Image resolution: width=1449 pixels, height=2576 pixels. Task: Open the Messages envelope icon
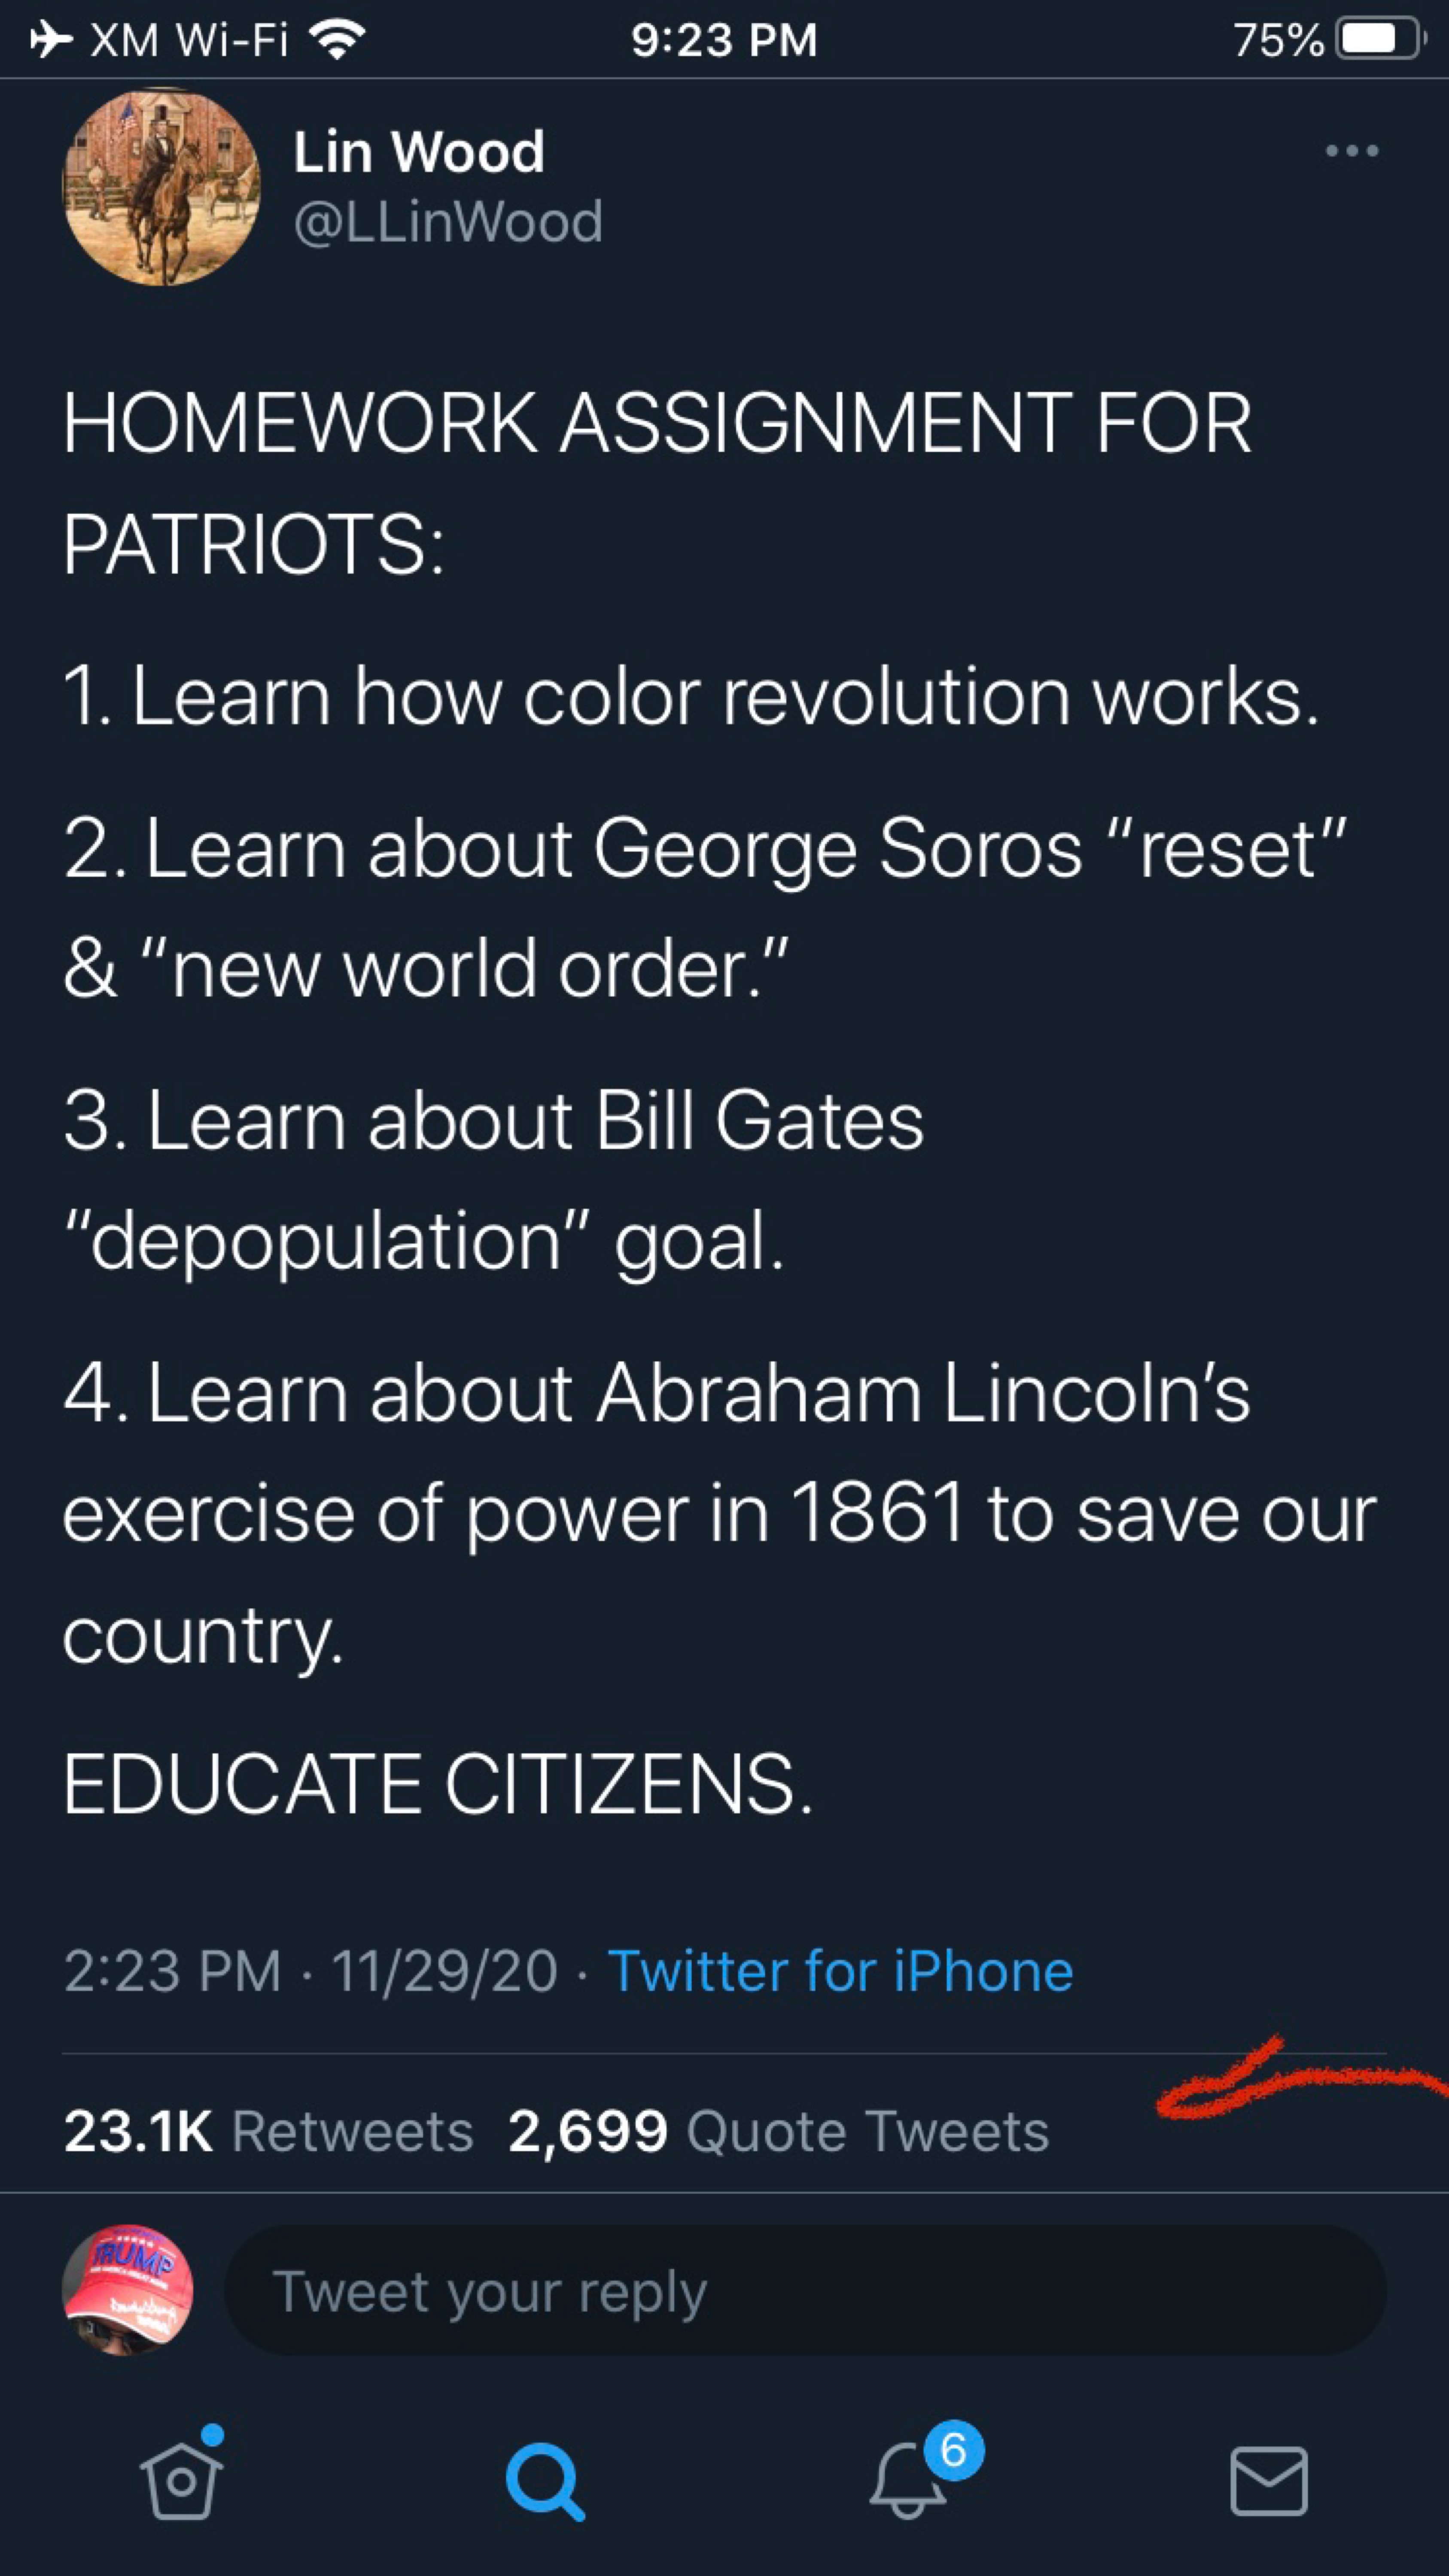pos(1268,2481)
